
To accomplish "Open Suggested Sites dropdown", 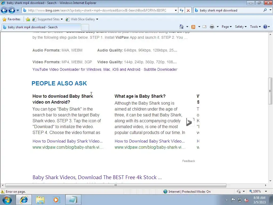I will [47, 19].
